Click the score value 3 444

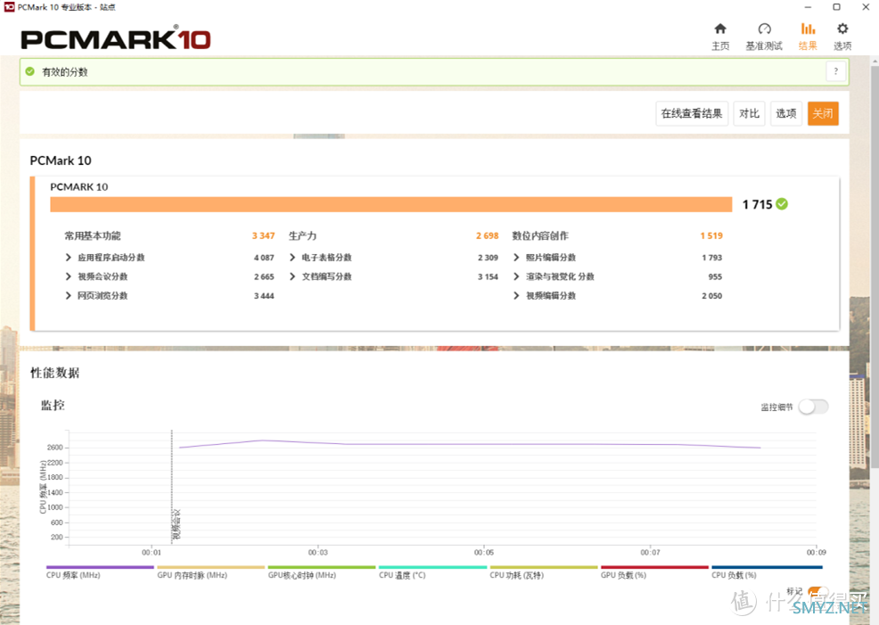[264, 296]
